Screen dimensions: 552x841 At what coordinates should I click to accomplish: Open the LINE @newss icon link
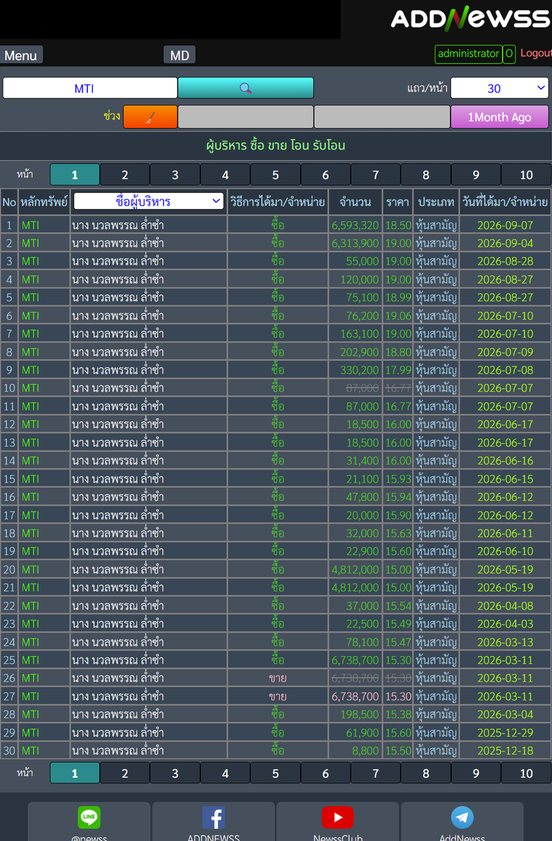pos(89,817)
